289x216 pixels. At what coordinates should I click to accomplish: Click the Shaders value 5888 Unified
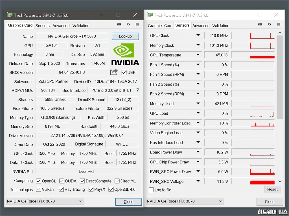tap(56, 99)
